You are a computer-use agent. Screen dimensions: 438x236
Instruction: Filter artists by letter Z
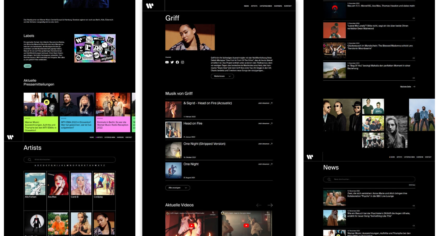[104, 165]
